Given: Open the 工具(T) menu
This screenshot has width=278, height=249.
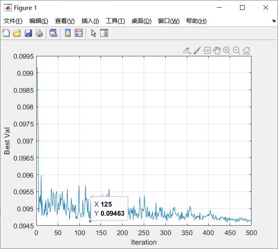Looking at the screenshot, I should pos(115,21).
